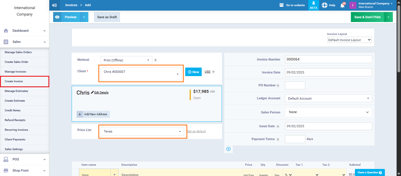401x176 pixels.
Task: Click Save as Draft button
Action: coord(107,17)
